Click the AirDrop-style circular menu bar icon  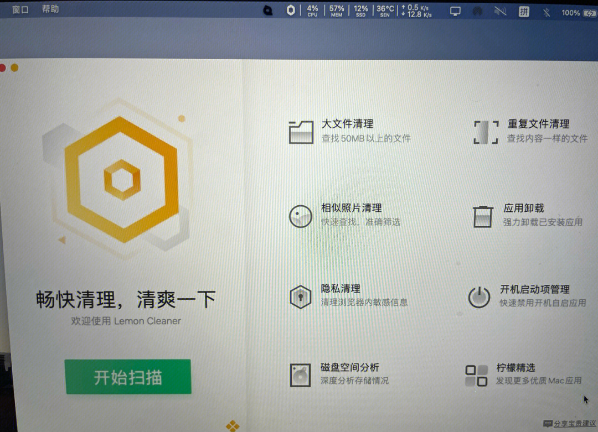(x=477, y=12)
